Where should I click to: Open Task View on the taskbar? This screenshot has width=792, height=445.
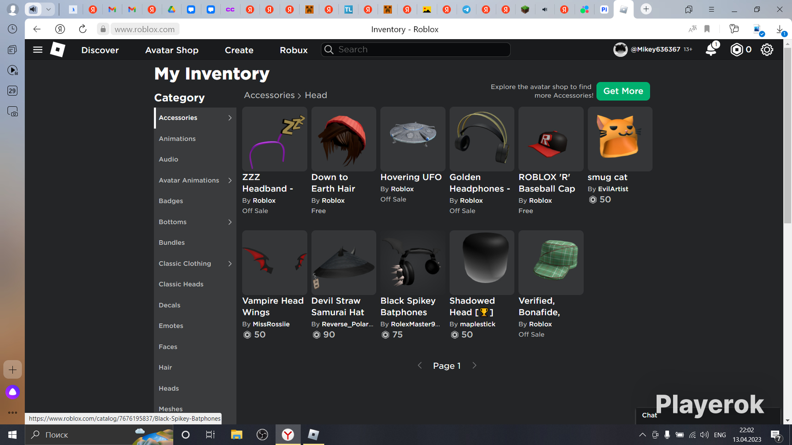coord(210,435)
